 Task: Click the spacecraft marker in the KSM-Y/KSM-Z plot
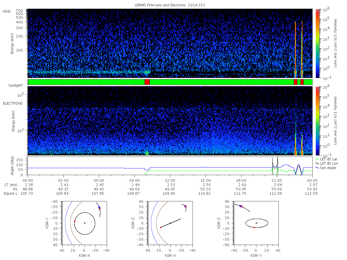coord(241,206)
